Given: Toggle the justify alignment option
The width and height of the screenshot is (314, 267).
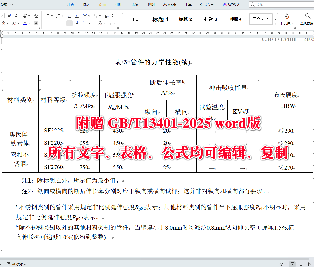Looking at the screenshot, I should [69, 23].
